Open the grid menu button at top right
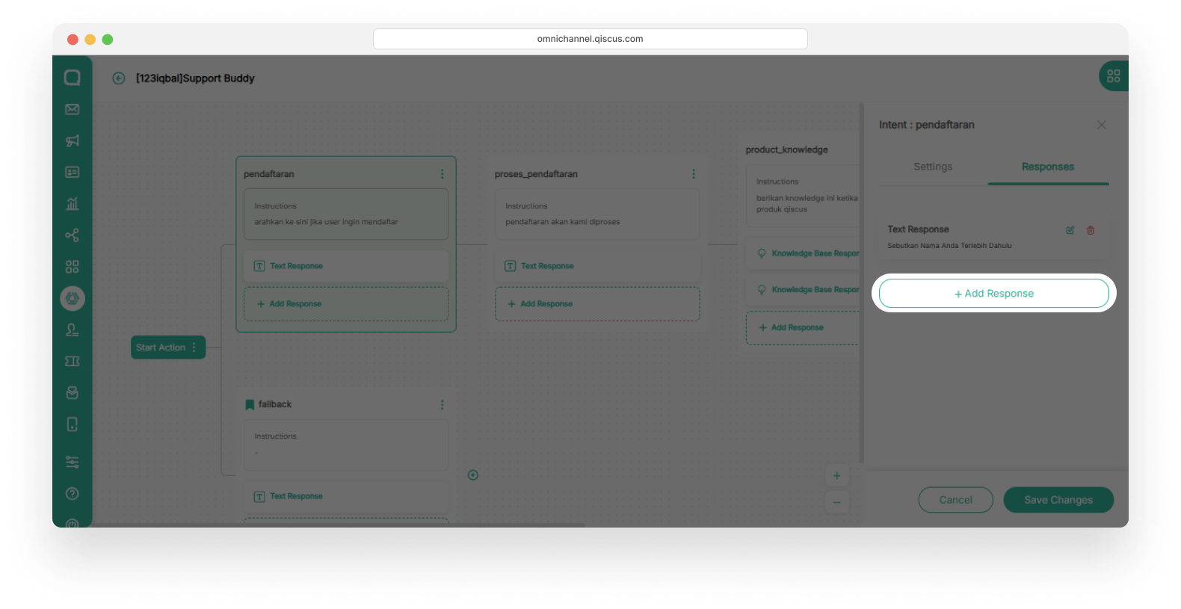This screenshot has width=1181, height=609. [x=1114, y=76]
